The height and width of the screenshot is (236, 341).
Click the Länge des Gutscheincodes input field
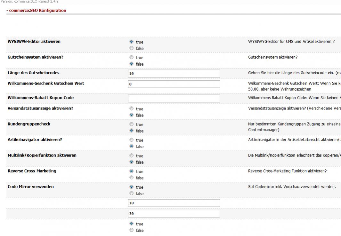click(x=174, y=74)
